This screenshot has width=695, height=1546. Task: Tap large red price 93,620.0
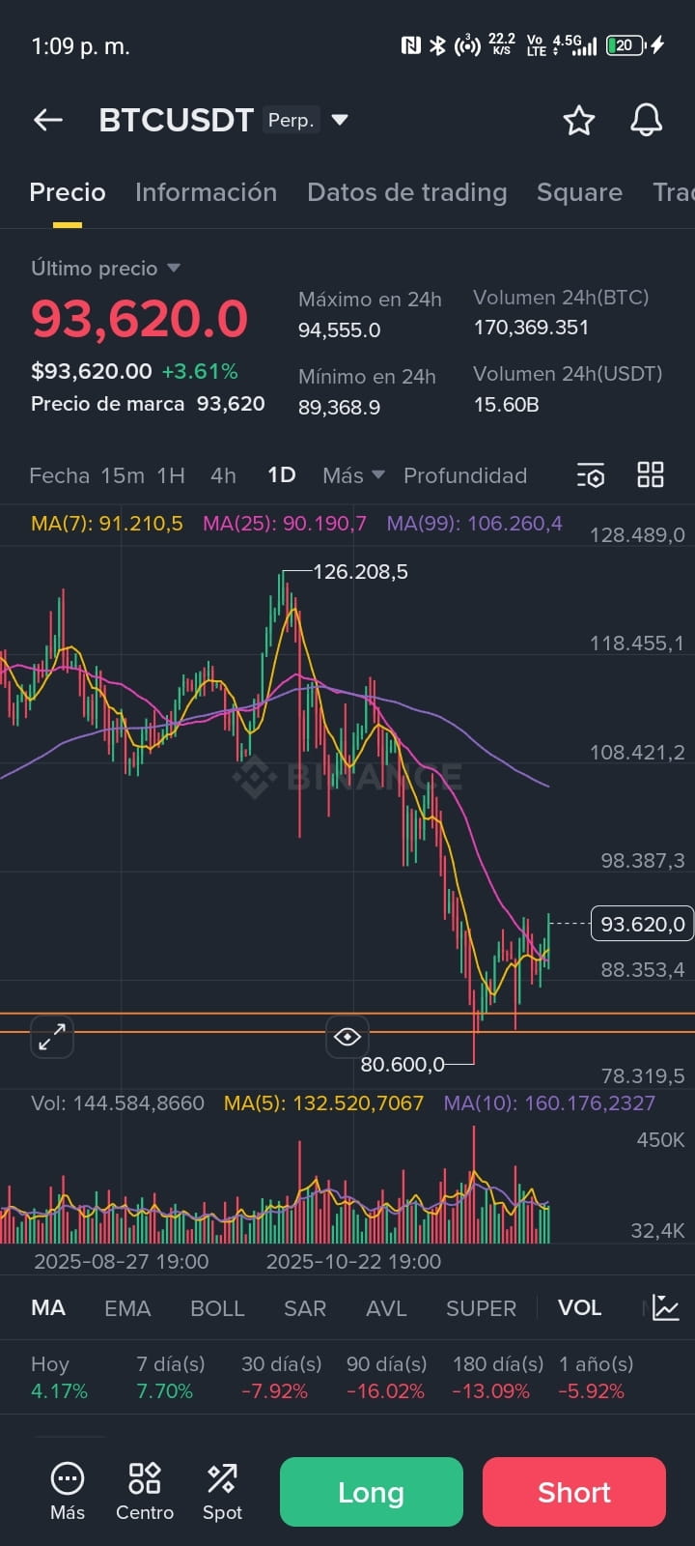tap(140, 319)
